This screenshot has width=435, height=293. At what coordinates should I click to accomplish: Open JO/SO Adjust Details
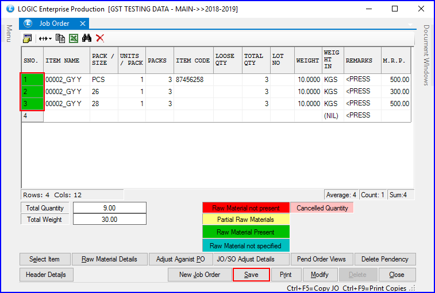click(251, 259)
